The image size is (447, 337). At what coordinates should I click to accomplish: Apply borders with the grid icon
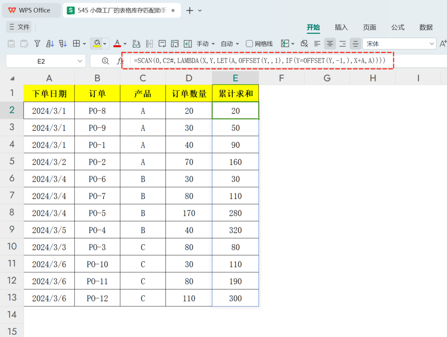point(76,44)
